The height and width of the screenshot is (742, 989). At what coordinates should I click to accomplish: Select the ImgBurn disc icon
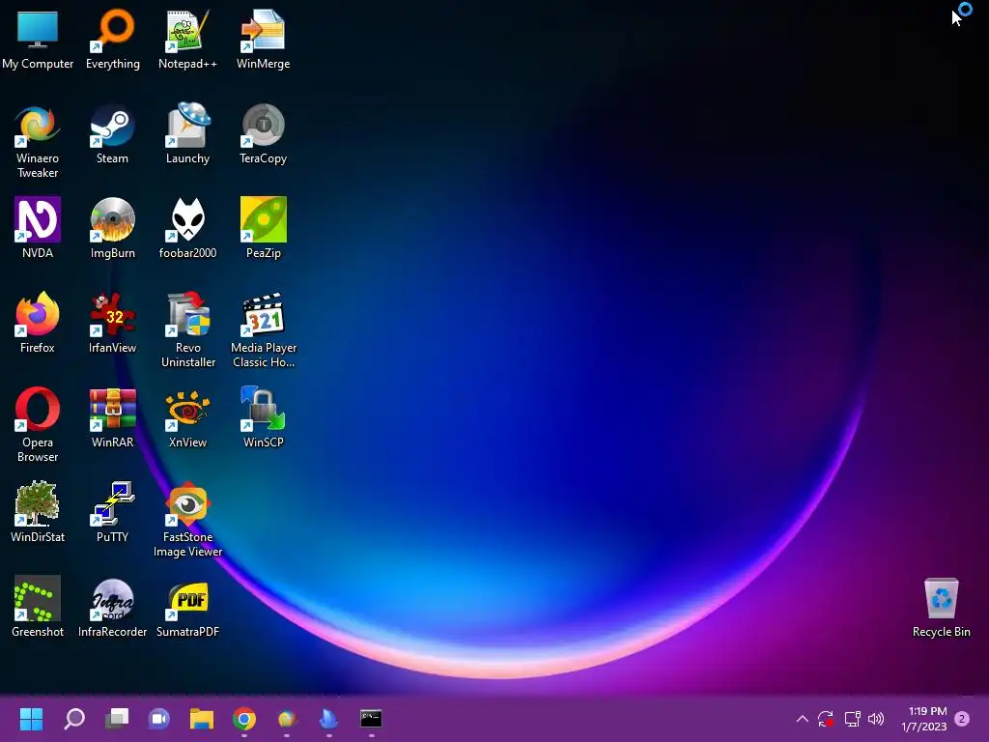pyautogui.click(x=113, y=228)
